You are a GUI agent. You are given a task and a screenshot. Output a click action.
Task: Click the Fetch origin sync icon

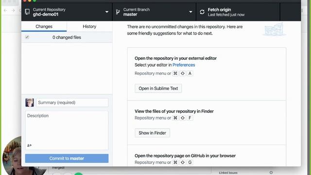click(202, 12)
